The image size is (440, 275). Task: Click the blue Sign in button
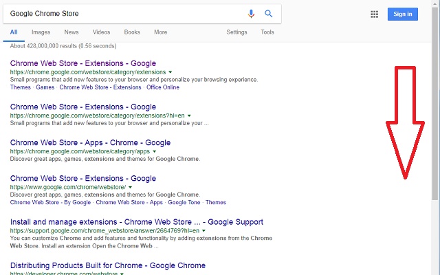[403, 14]
